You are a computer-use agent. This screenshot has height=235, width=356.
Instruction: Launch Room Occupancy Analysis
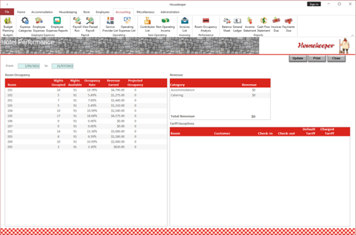206,24
